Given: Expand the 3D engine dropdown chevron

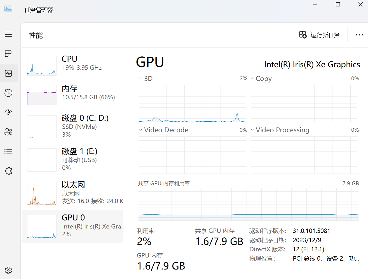Looking at the screenshot, I should click(140, 79).
